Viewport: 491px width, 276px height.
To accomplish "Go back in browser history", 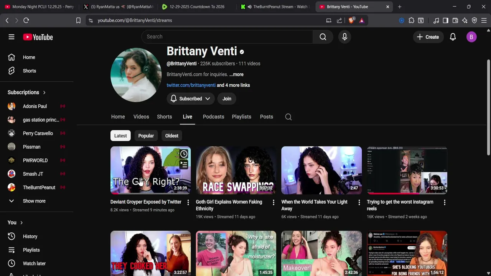I will 7,20.
